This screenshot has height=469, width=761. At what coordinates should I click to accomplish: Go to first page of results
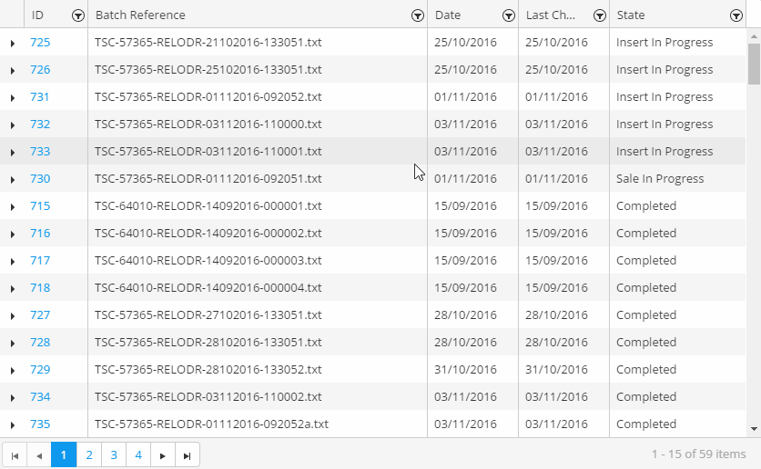(15, 455)
